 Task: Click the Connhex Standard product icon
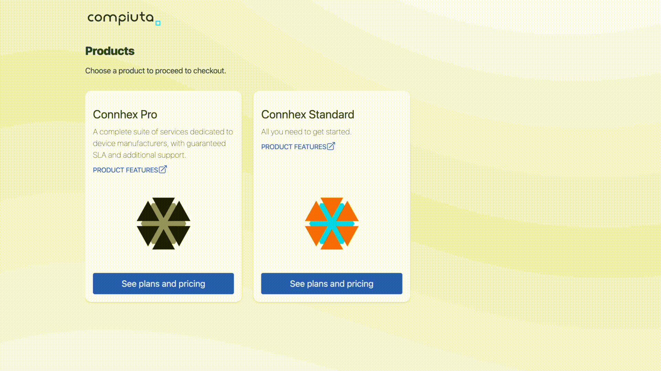click(x=332, y=223)
